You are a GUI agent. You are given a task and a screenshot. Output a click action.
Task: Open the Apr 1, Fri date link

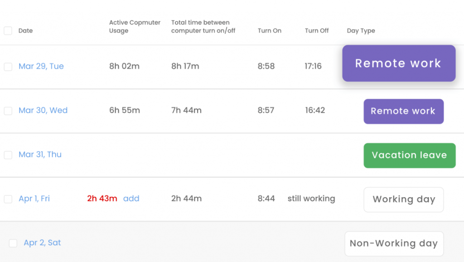point(34,199)
